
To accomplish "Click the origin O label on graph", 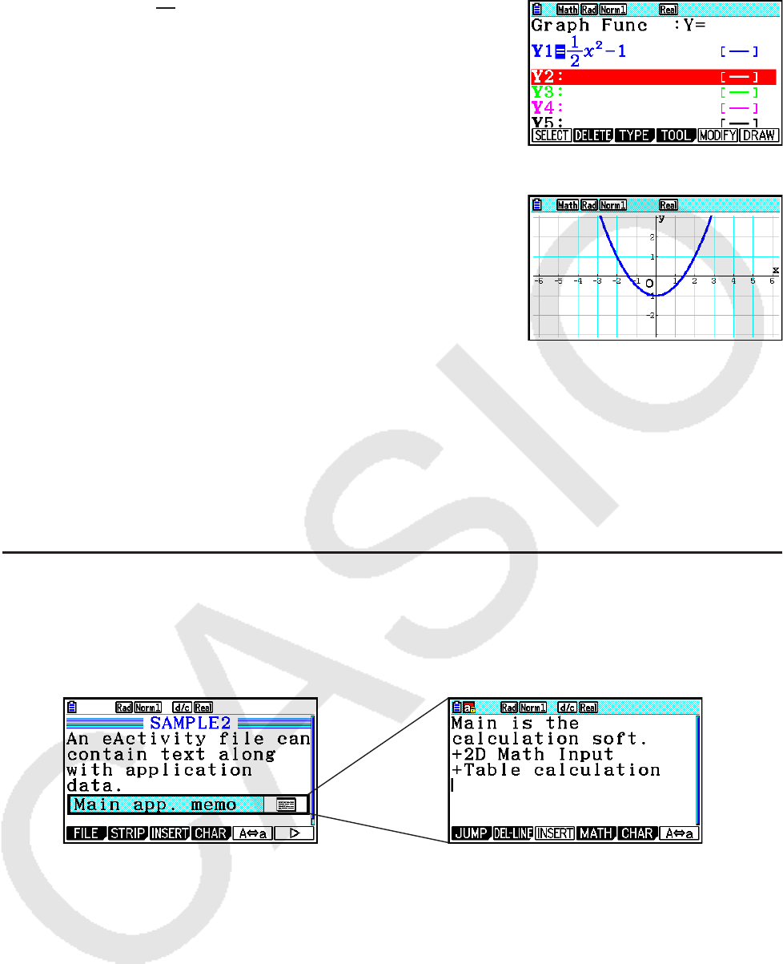I will [649, 283].
